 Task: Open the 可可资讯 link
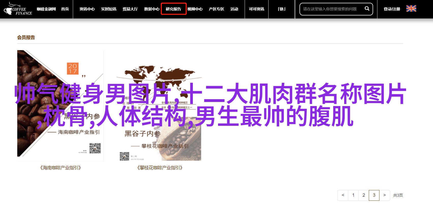256,9
